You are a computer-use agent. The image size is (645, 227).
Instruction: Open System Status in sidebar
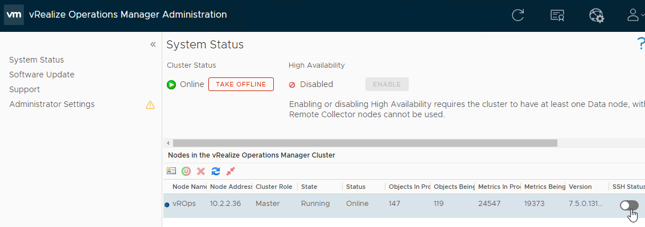[x=36, y=60]
